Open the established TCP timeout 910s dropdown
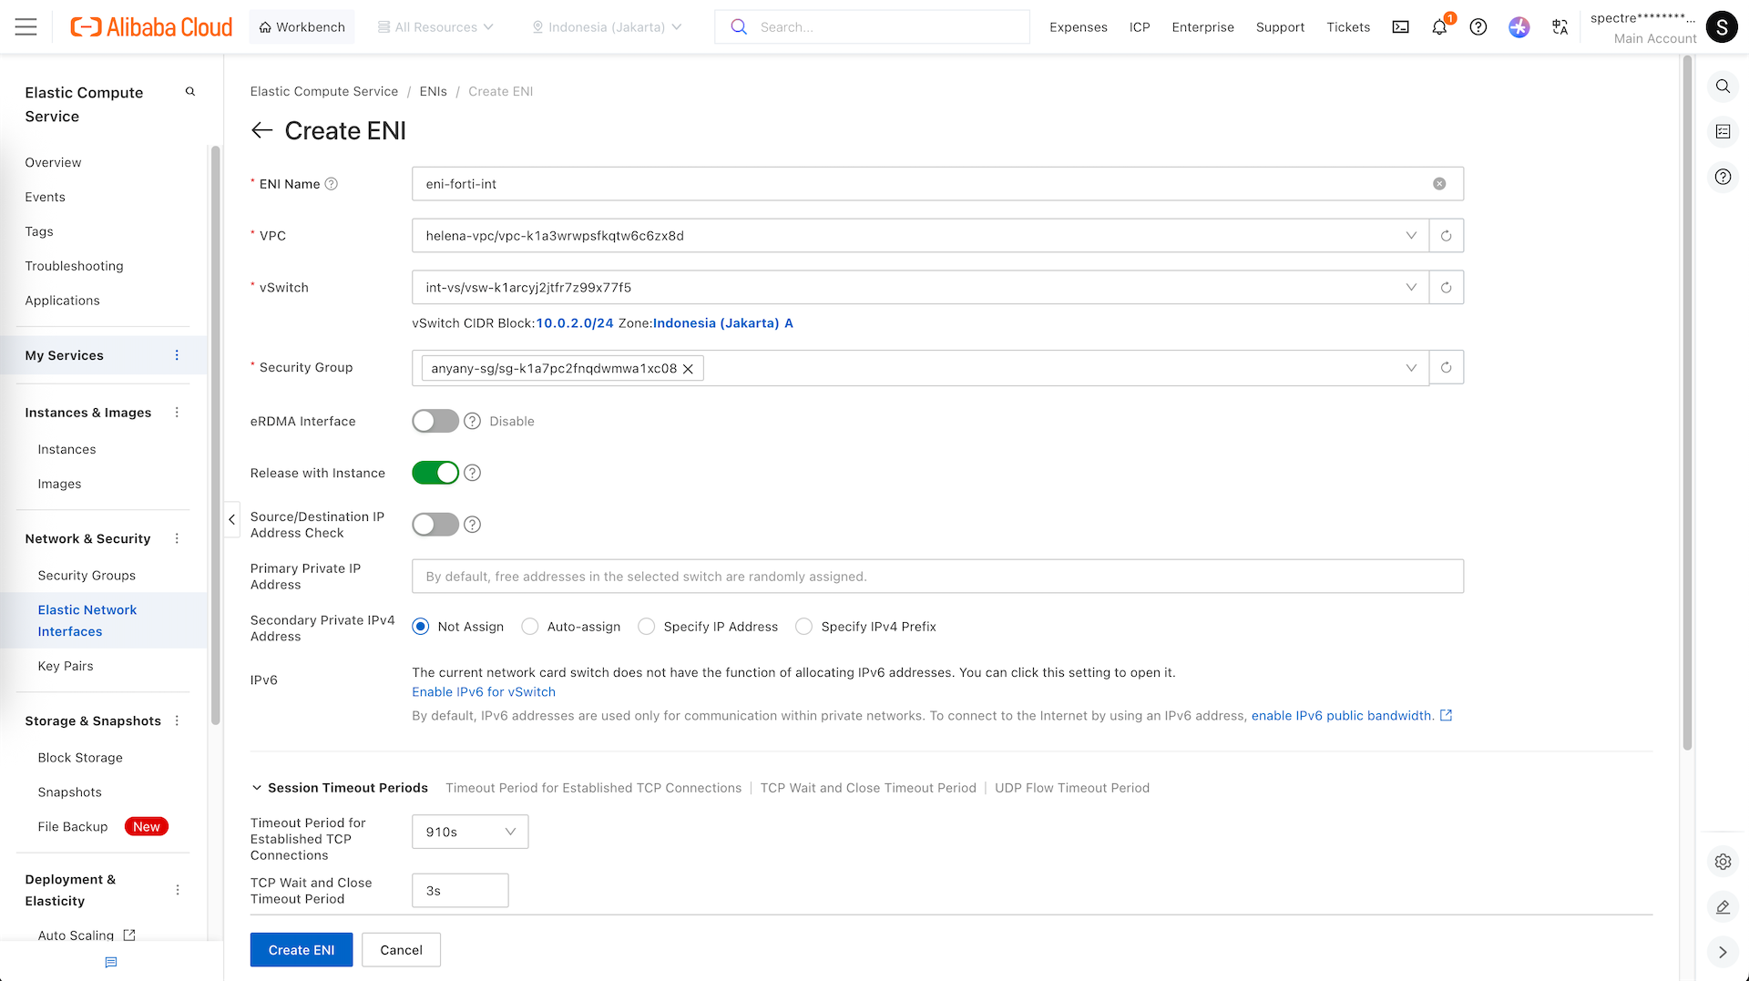This screenshot has width=1749, height=981. (469, 832)
